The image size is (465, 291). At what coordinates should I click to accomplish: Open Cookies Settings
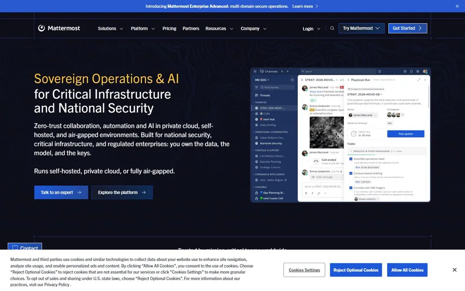coord(304,270)
